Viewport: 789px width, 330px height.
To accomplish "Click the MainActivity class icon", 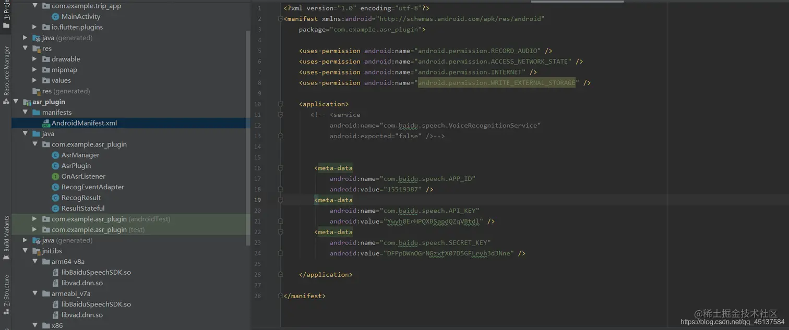I will [x=56, y=17].
